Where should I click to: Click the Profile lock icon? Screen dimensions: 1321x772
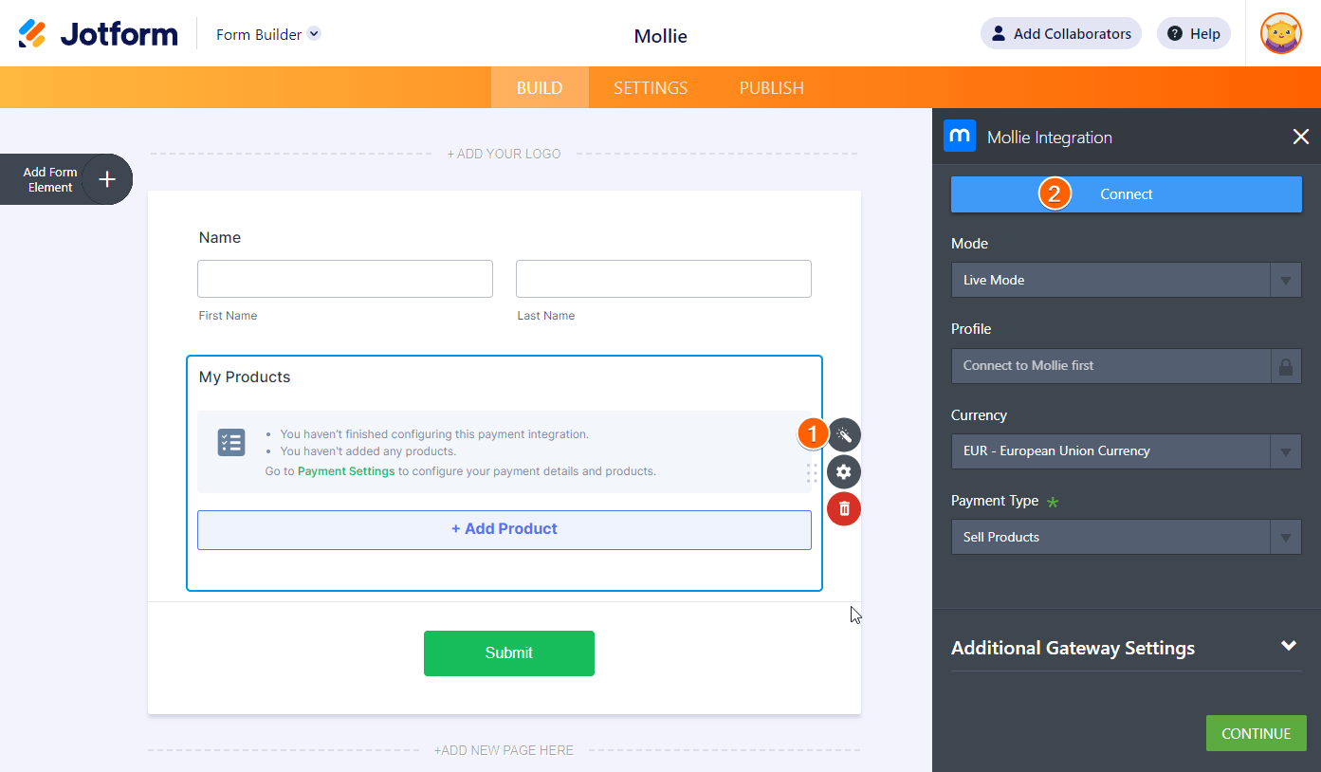1286,366
